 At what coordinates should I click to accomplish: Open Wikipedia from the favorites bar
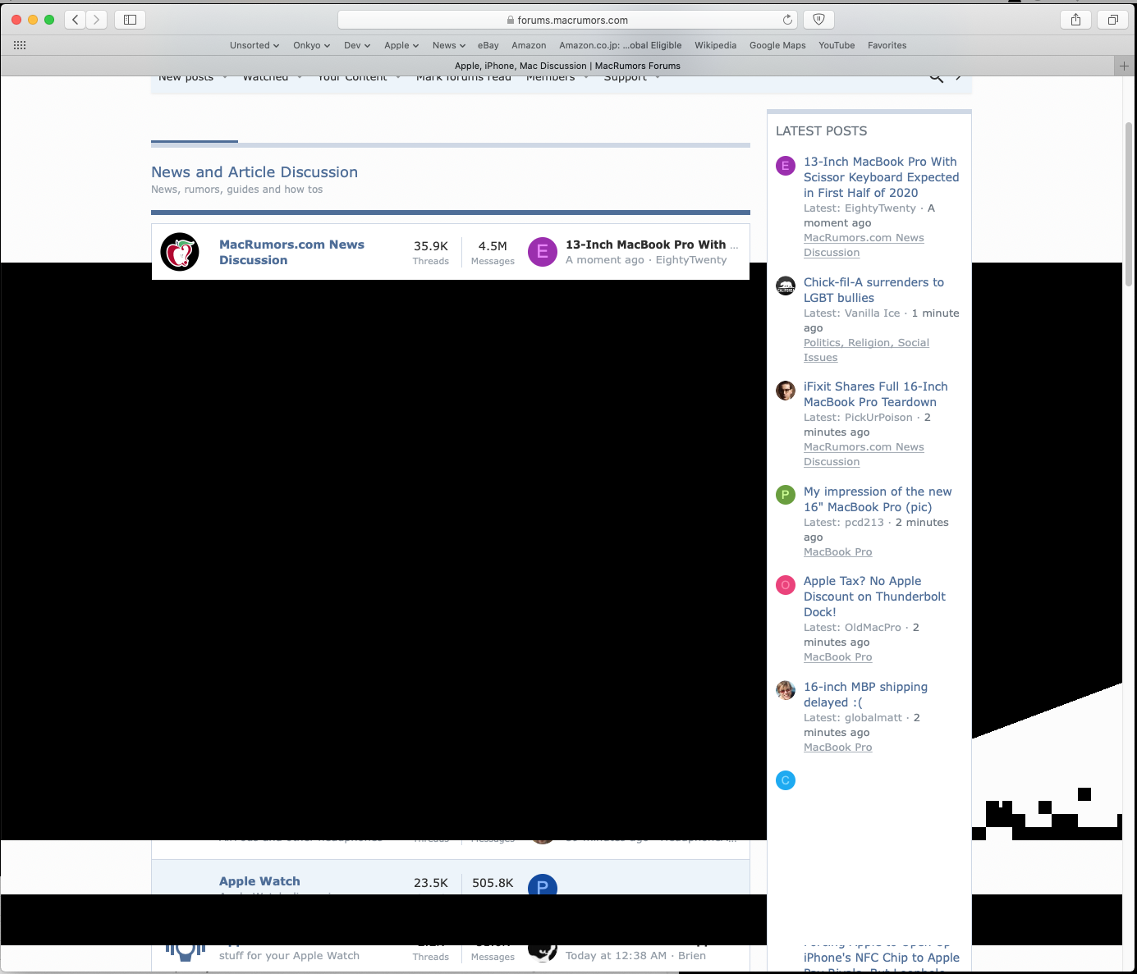coord(715,45)
